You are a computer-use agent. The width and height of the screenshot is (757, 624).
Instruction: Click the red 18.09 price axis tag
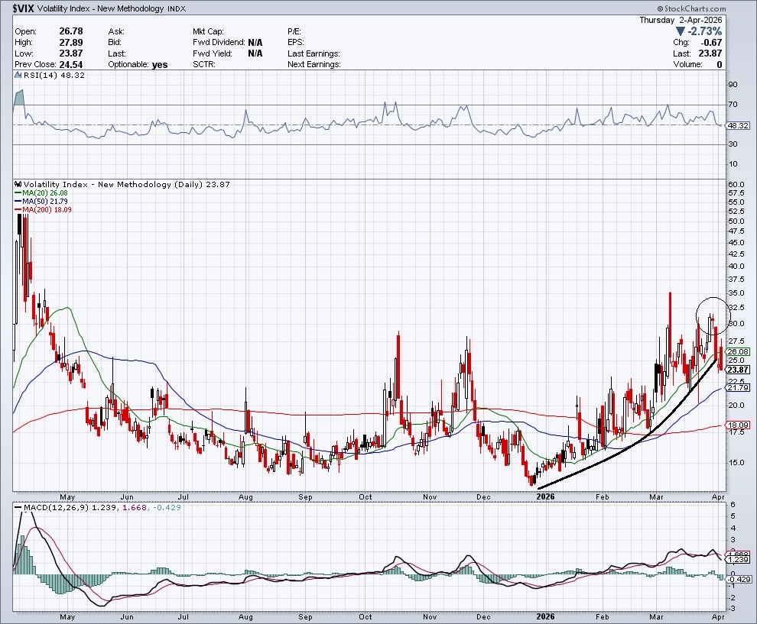(737, 425)
